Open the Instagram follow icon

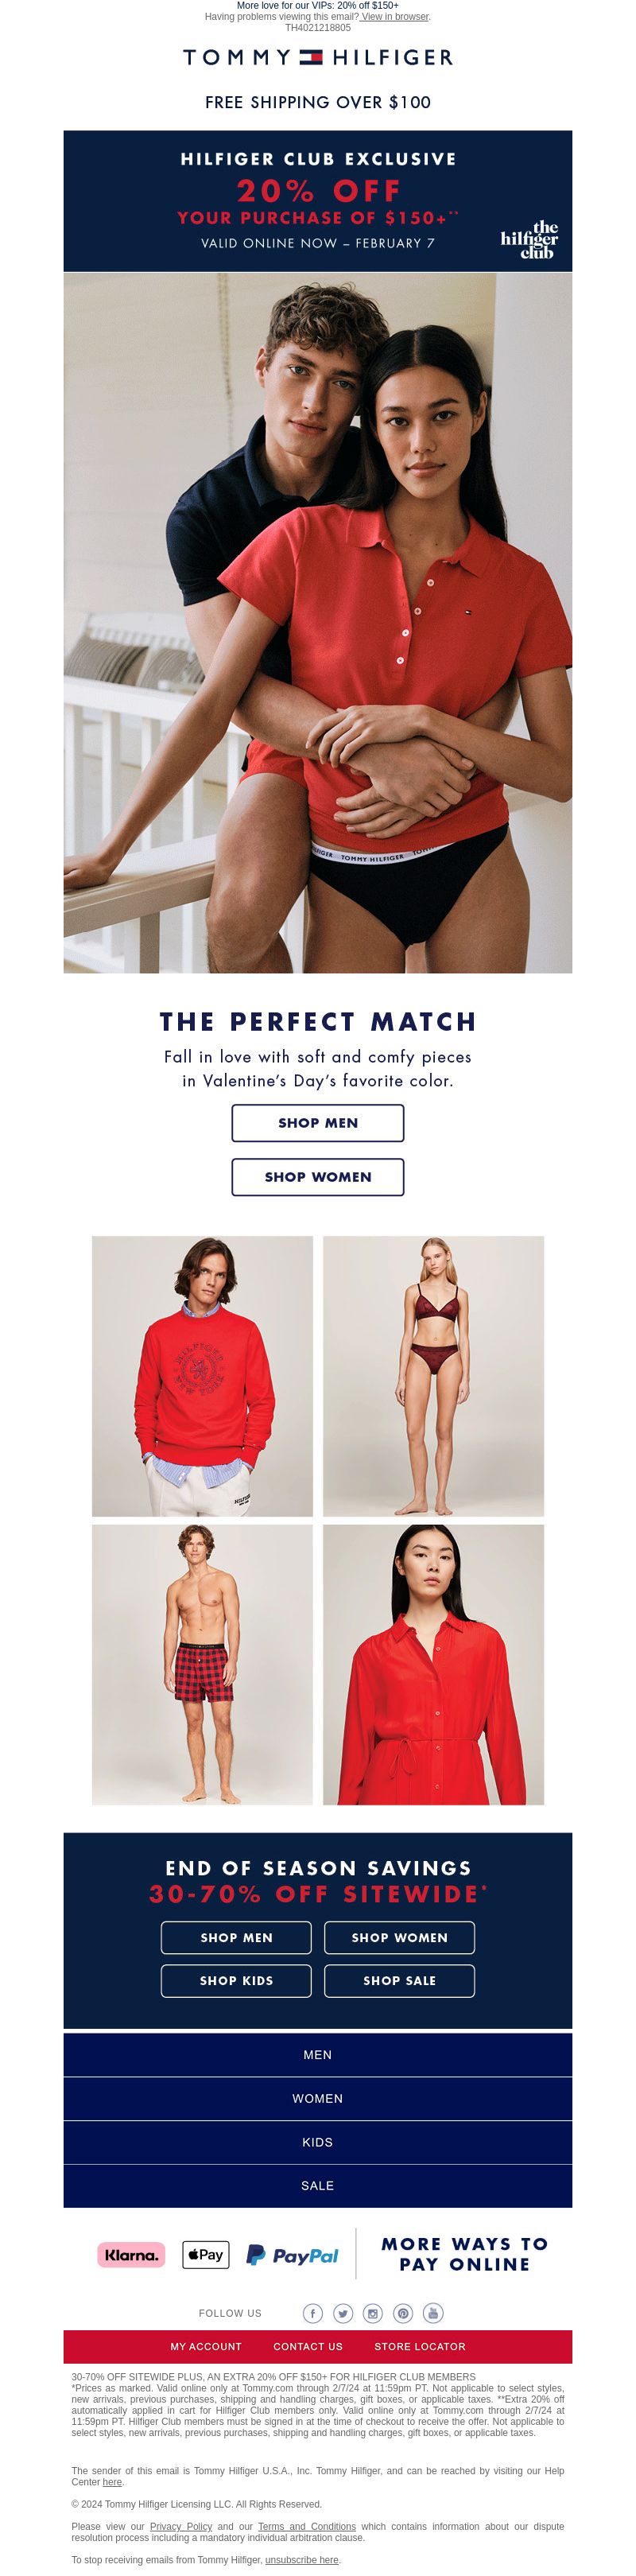(x=373, y=2313)
